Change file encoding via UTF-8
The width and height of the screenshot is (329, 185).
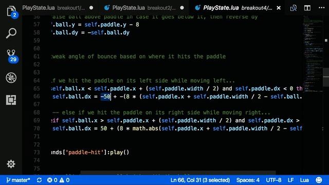pos(273,180)
